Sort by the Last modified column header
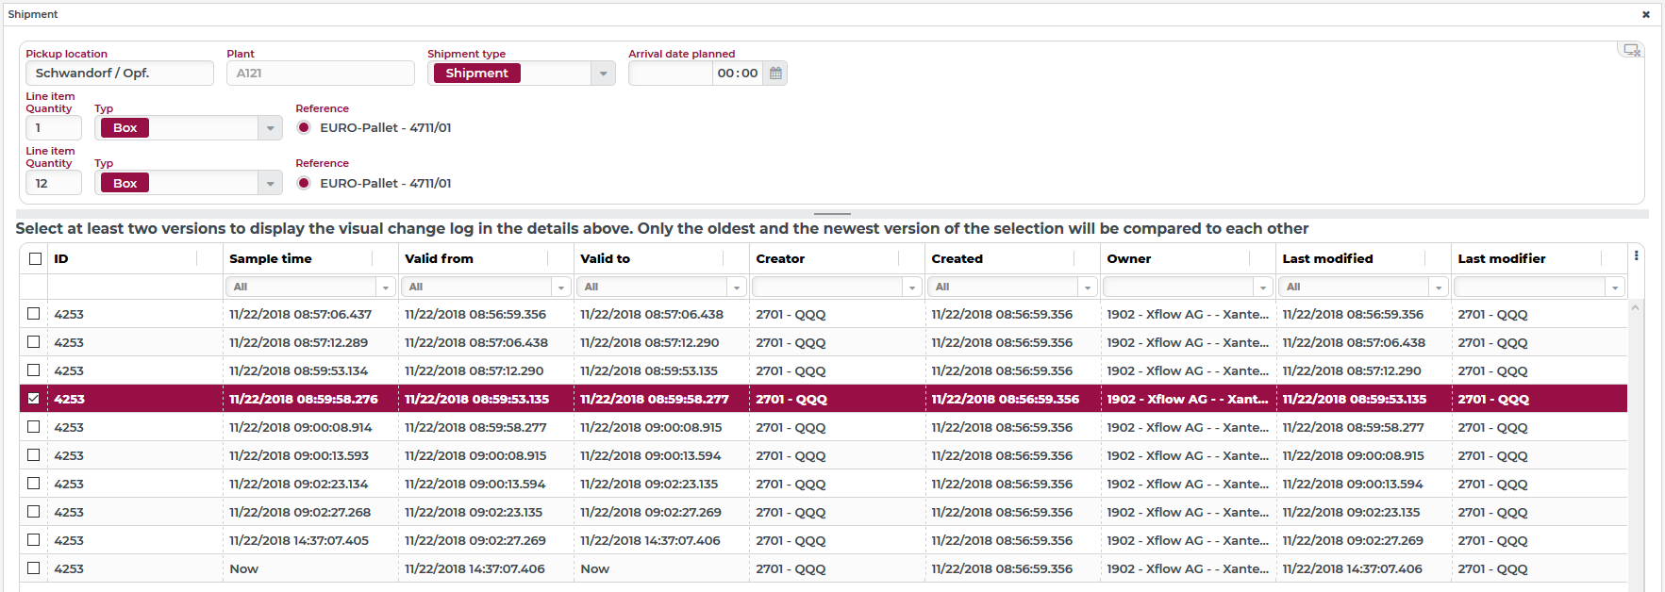The width and height of the screenshot is (1665, 592). [x=1327, y=258]
